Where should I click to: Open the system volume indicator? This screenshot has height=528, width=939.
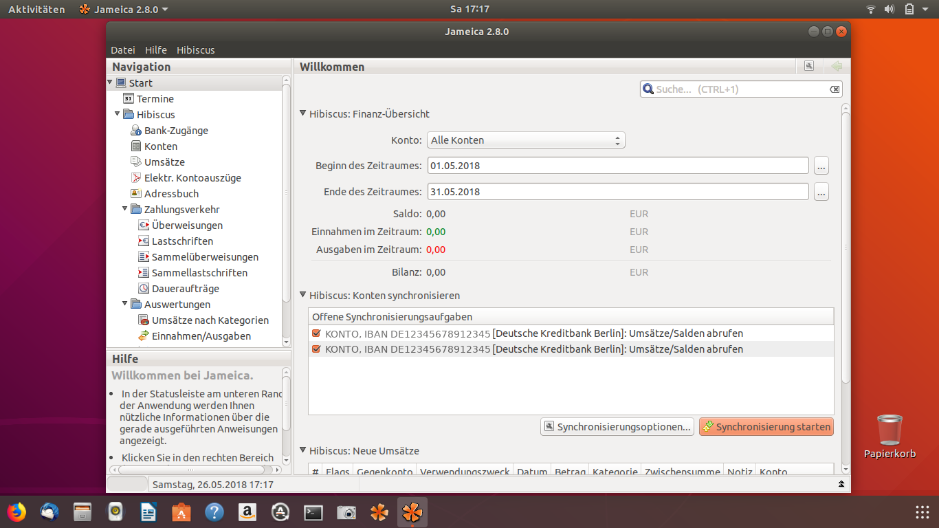tap(890, 10)
